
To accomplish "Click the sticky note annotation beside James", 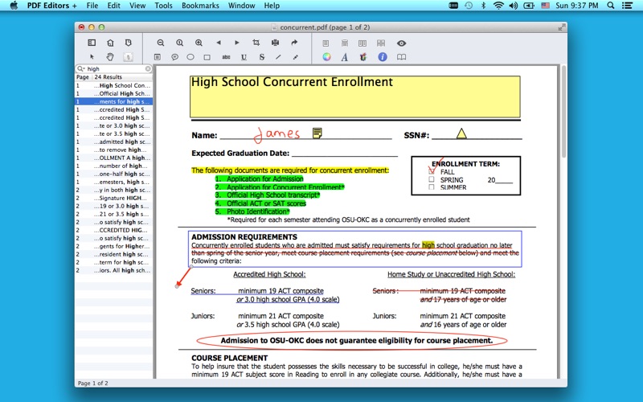I will point(317,133).
